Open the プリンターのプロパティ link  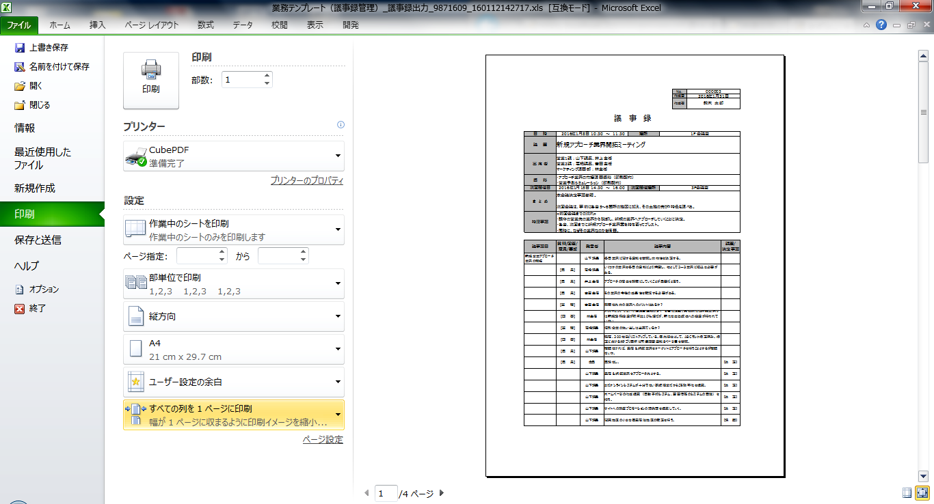(306, 181)
